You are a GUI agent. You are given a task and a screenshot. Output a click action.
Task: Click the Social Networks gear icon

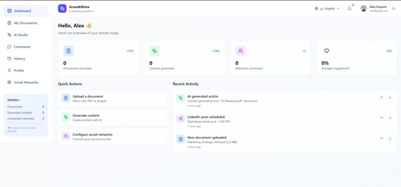click(9, 83)
